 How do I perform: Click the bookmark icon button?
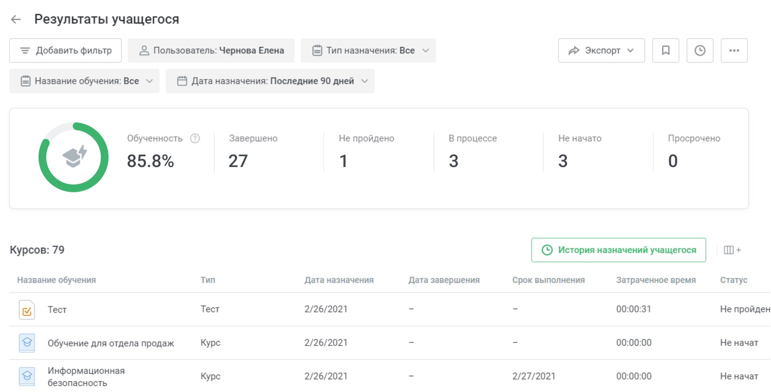665,50
